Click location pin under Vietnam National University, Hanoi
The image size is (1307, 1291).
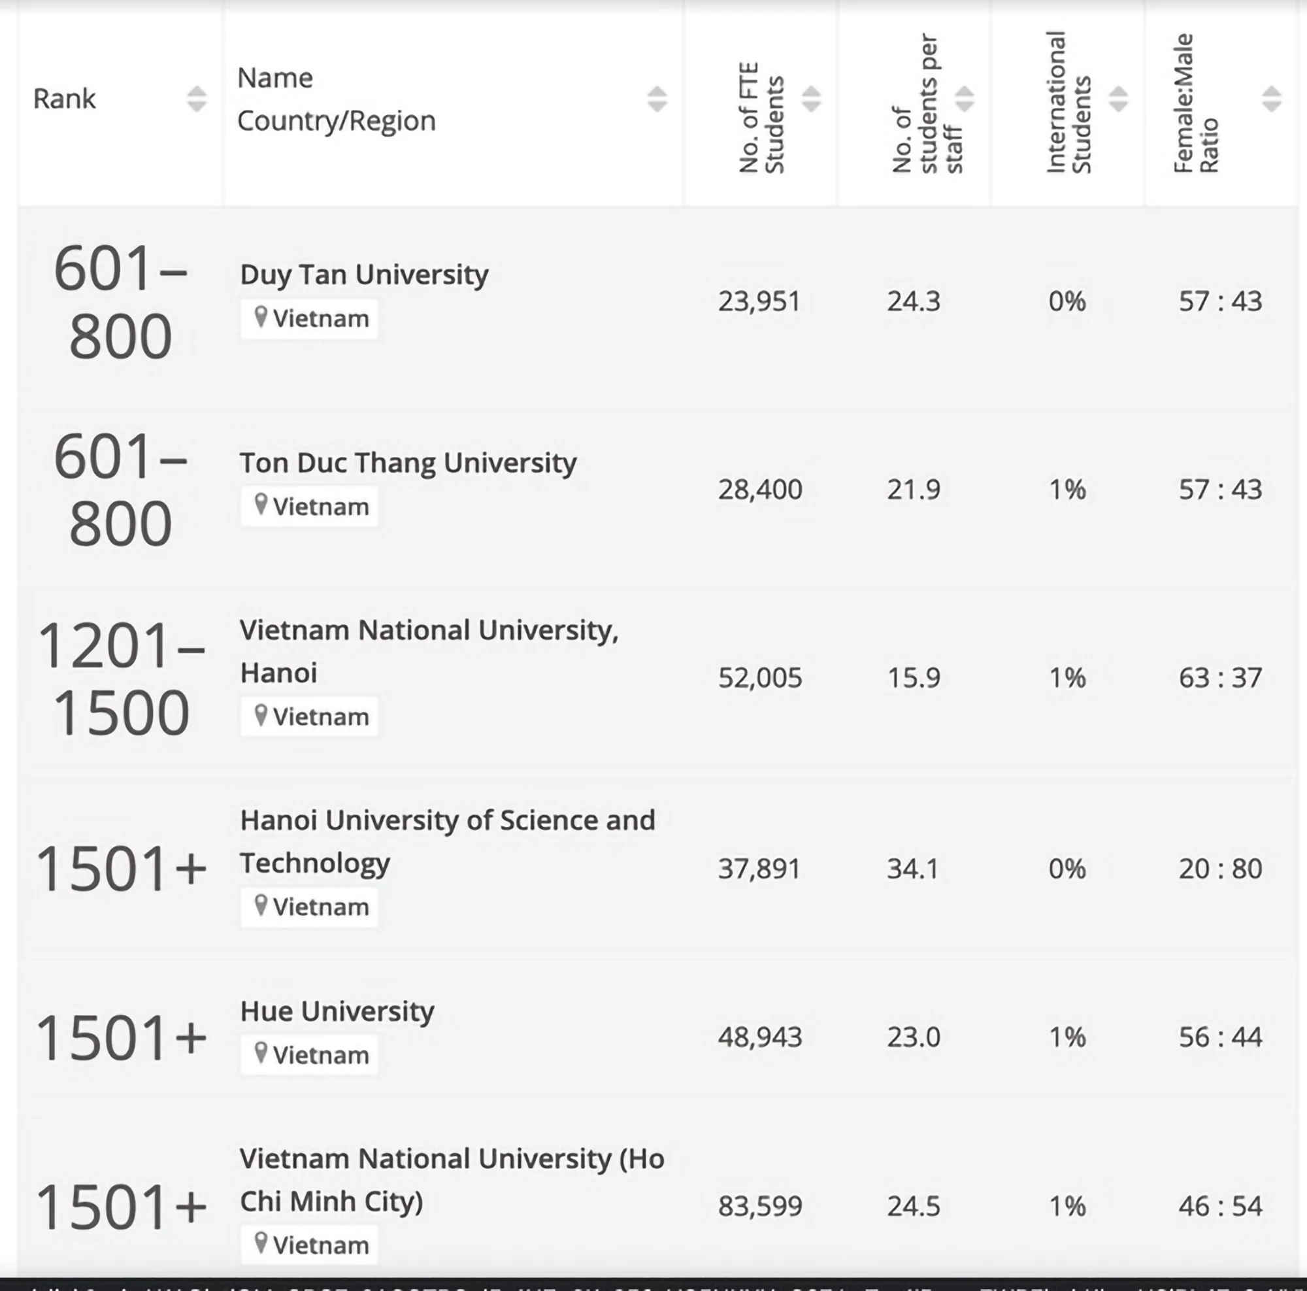[x=261, y=715]
